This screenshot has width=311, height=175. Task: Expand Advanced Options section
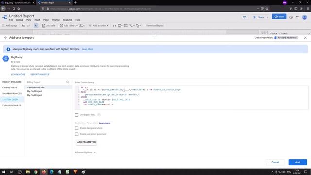click(x=86, y=152)
